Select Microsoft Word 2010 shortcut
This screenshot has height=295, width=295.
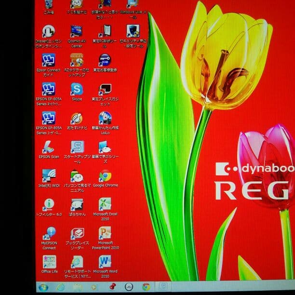tap(105, 262)
